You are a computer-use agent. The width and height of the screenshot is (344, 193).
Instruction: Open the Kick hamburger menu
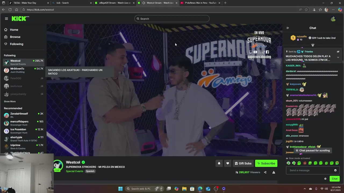[x=6, y=18]
